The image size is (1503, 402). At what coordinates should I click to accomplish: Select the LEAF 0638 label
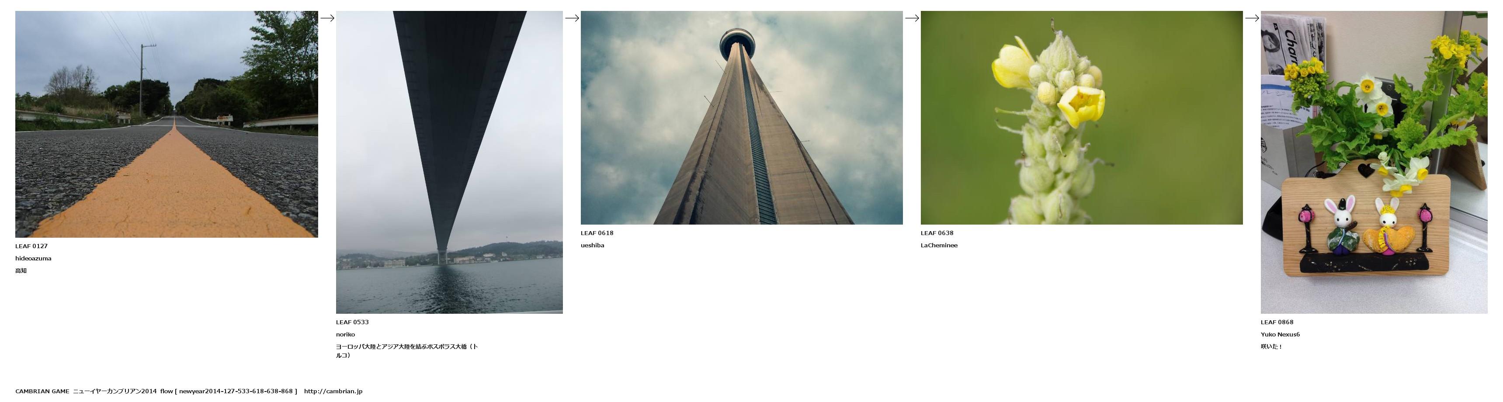(937, 233)
